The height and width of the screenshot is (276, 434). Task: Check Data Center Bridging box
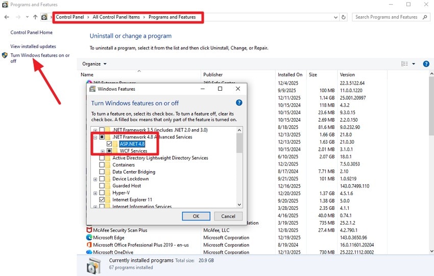click(102, 172)
